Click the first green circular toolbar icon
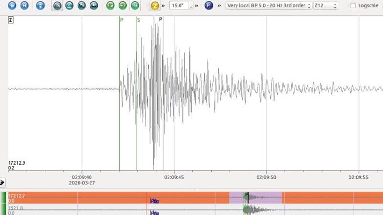 [111, 6]
